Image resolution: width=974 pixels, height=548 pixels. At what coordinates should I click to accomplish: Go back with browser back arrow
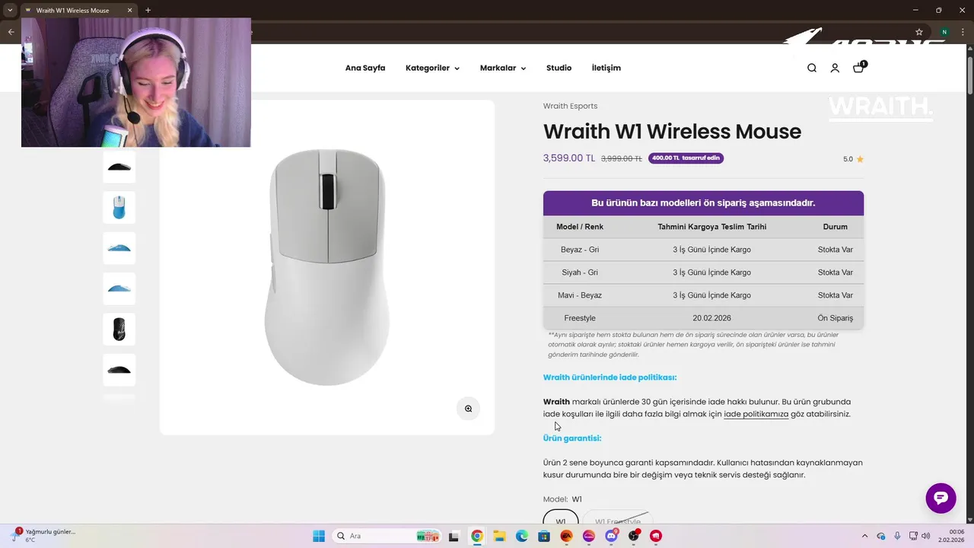tap(11, 32)
